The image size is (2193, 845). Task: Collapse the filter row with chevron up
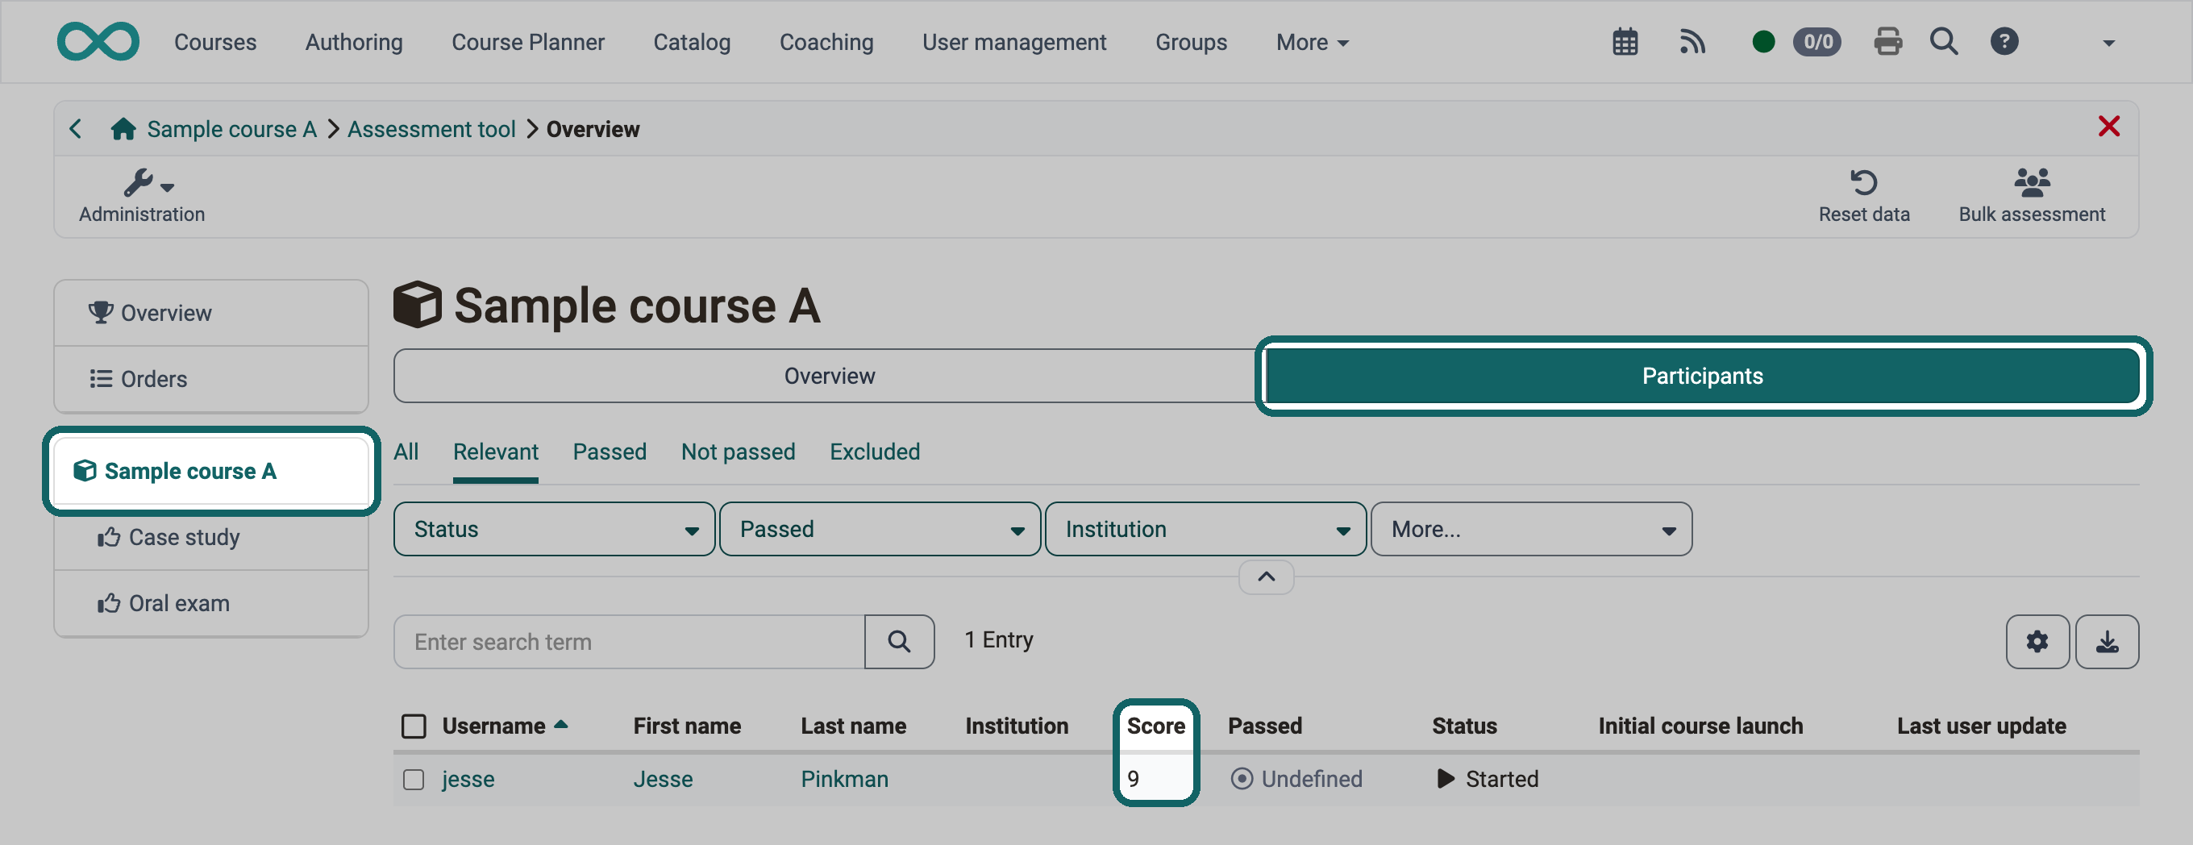coord(1266,576)
